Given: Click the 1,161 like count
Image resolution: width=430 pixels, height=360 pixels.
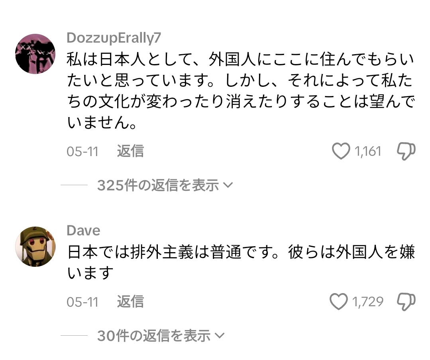Looking at the screenshot, I should click(367, 152).
